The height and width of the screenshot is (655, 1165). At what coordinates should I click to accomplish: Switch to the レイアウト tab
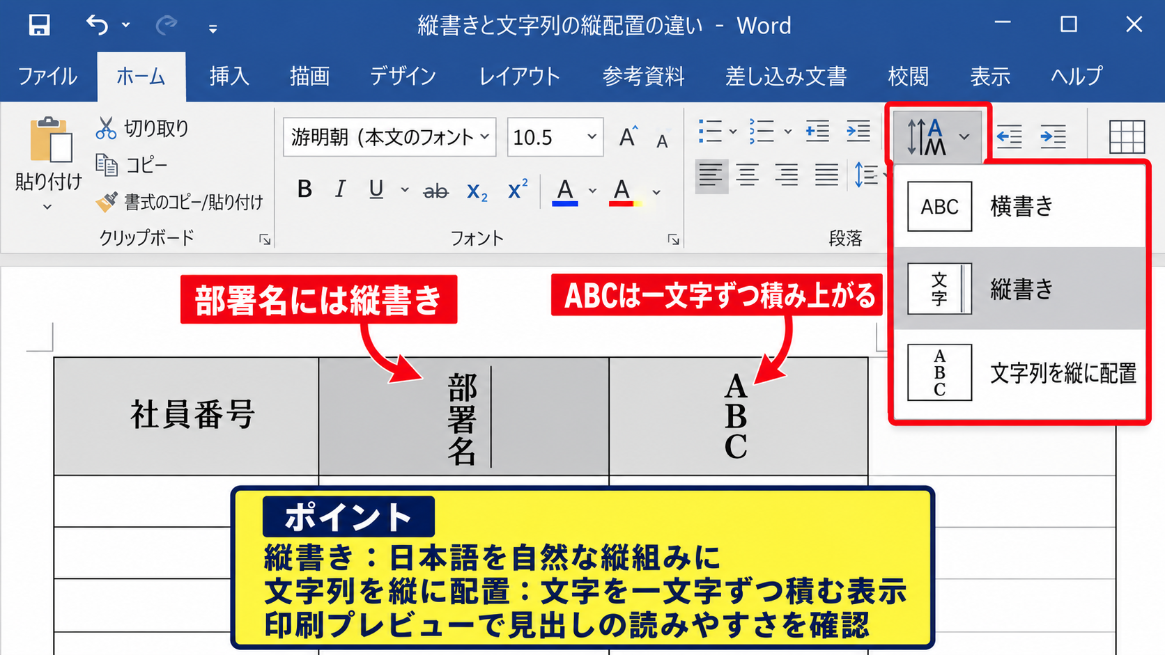(x=519, y=76)
